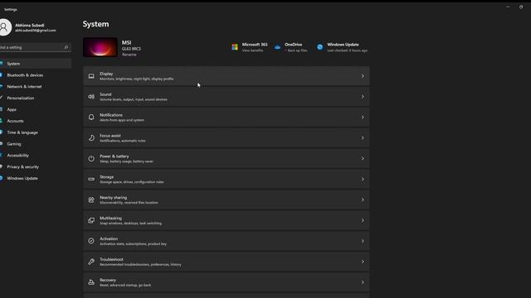Click the Power & battery icon

click(91, 158)
